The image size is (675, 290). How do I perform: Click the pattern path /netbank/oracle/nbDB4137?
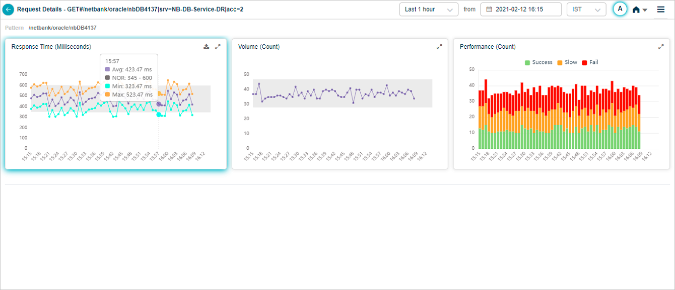pyautogui.click(x=62, y=28)
